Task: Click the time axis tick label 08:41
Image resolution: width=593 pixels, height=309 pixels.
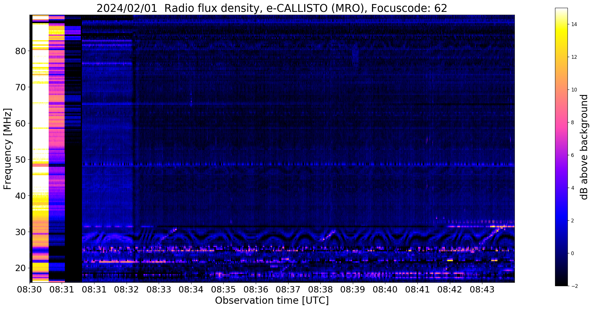Action: tap(417, 289)
